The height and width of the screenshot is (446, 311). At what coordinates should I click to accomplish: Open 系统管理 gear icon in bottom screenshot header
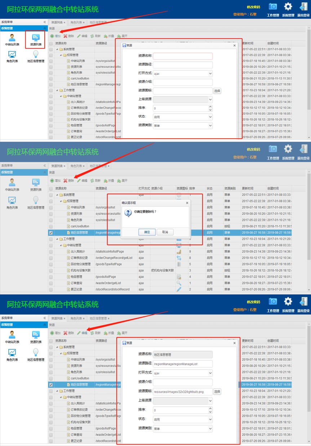click(288, 301)
